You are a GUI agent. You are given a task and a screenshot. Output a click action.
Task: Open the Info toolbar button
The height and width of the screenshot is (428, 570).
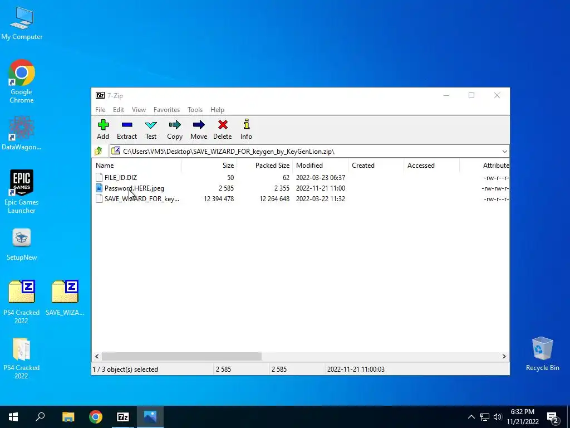[x=246, y=129]
